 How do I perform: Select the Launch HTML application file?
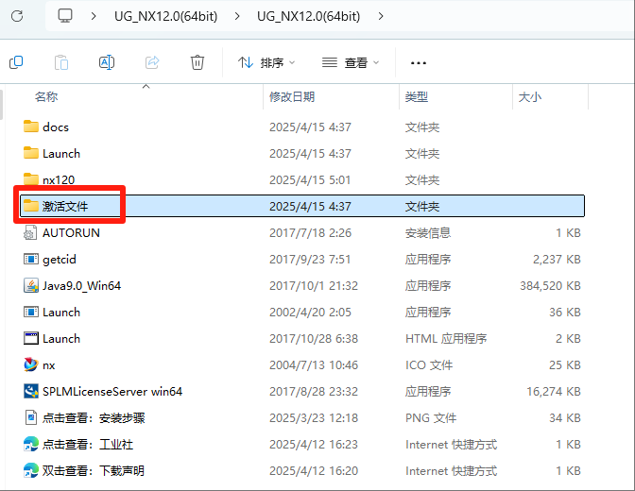[x=61, y=338]
